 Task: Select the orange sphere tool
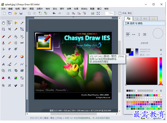click(x=22, y=57)
